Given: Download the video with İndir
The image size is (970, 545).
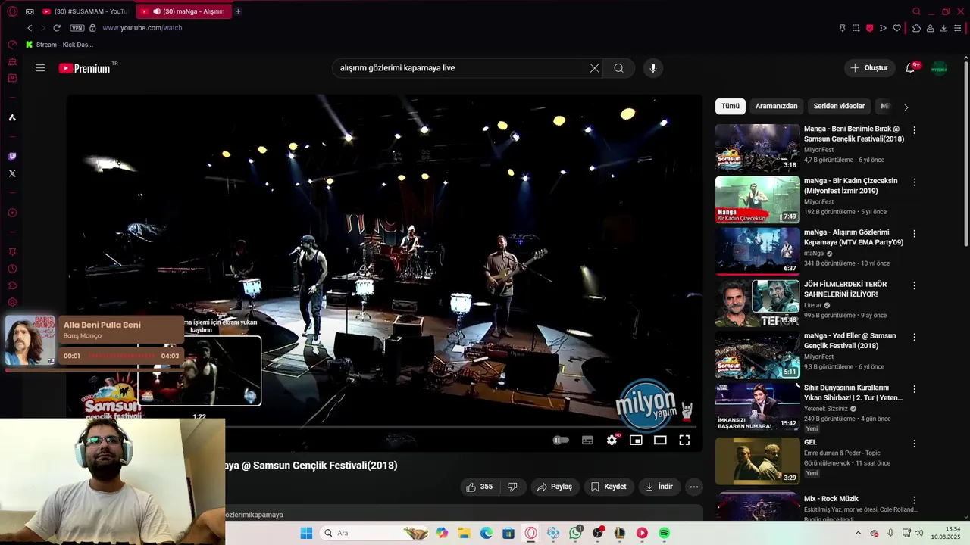Looking at the screenshot, I should click(659, 487).
